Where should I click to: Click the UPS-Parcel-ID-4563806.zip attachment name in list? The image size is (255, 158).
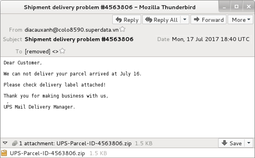tap(47, 153)
